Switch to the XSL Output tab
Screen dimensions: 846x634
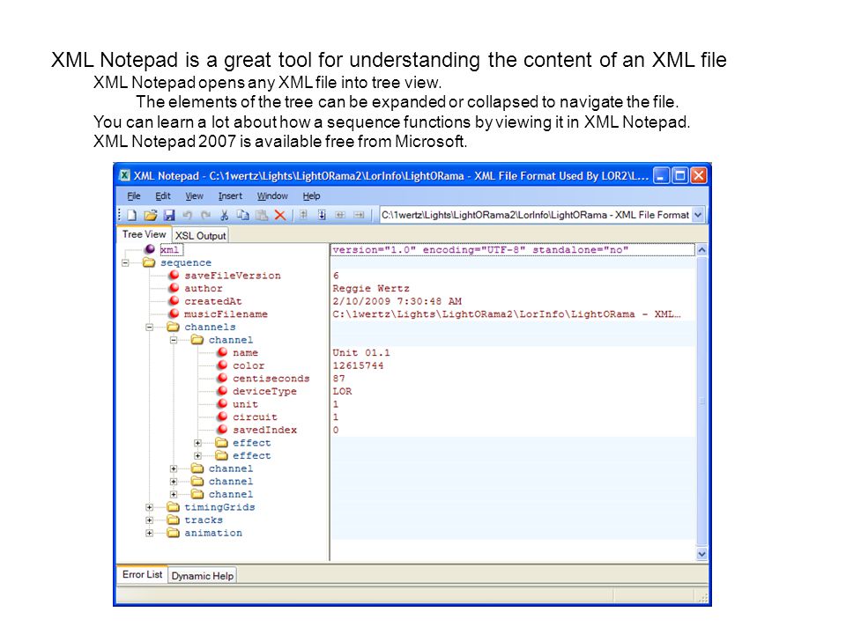pyautogui.click(x=200, y=235)
